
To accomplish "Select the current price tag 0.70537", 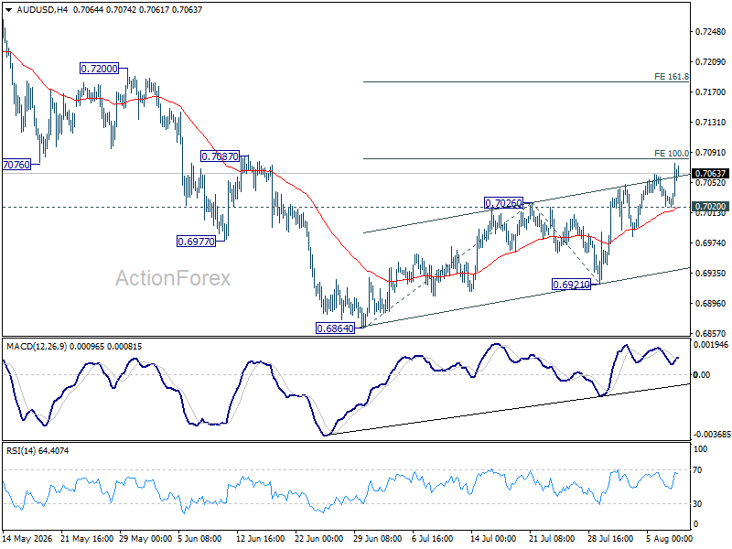I will [x=710, y=174].
